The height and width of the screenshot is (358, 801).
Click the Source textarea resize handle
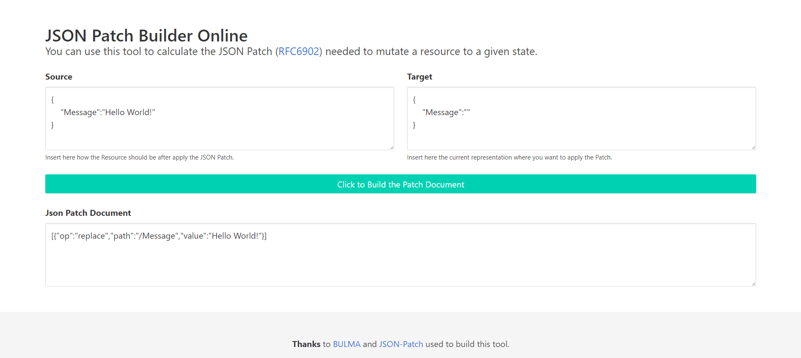coord(392,148)
